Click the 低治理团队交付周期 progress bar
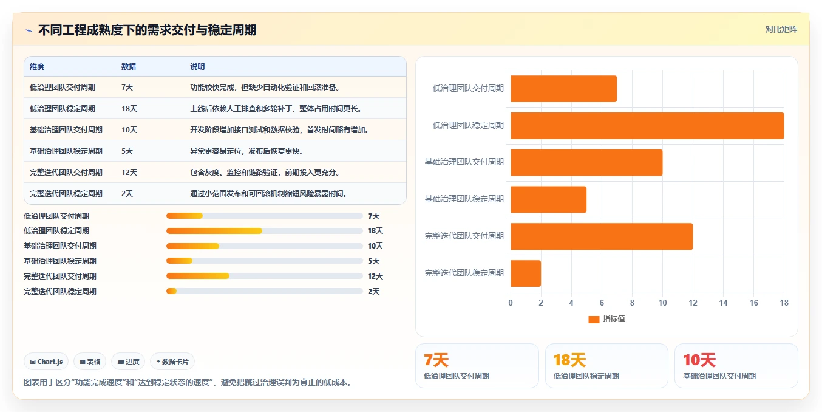Screen dimensions: 822x412 tap(265, 216)
